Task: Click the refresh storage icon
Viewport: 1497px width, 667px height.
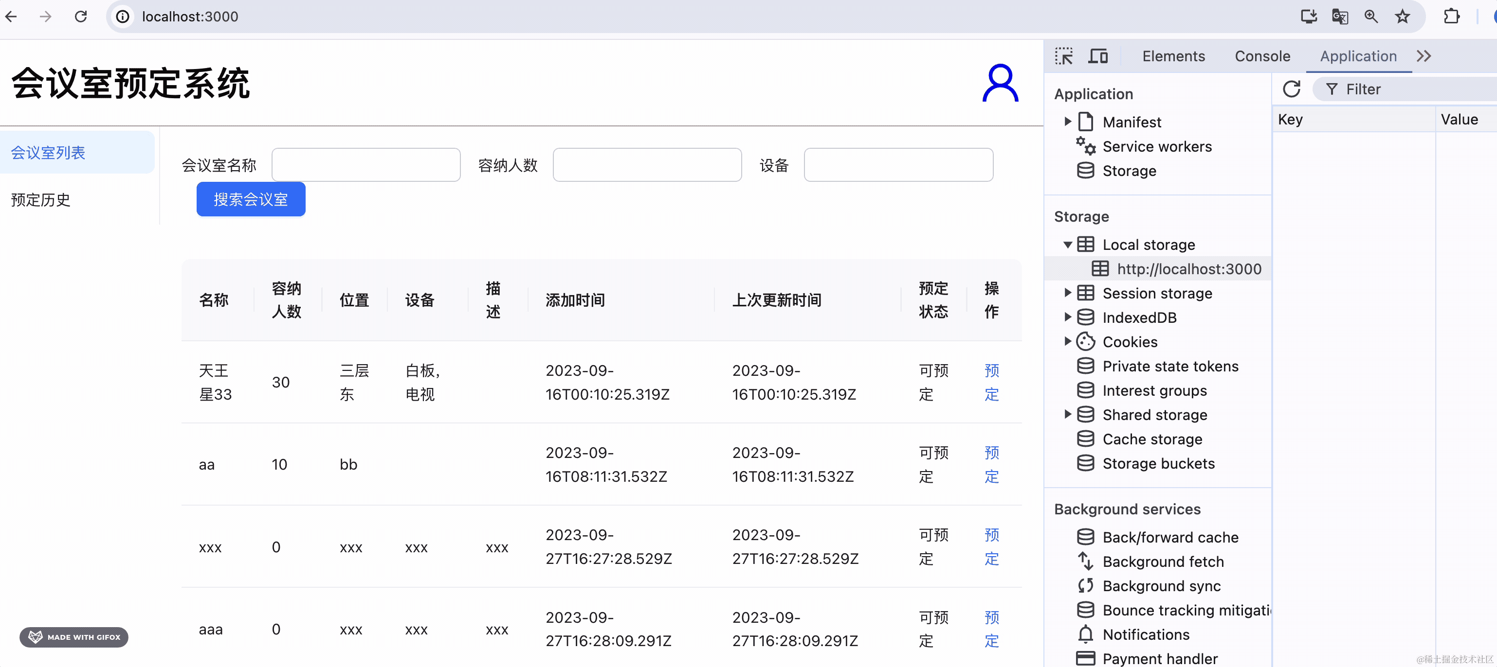Action: tap(1291, 89)
